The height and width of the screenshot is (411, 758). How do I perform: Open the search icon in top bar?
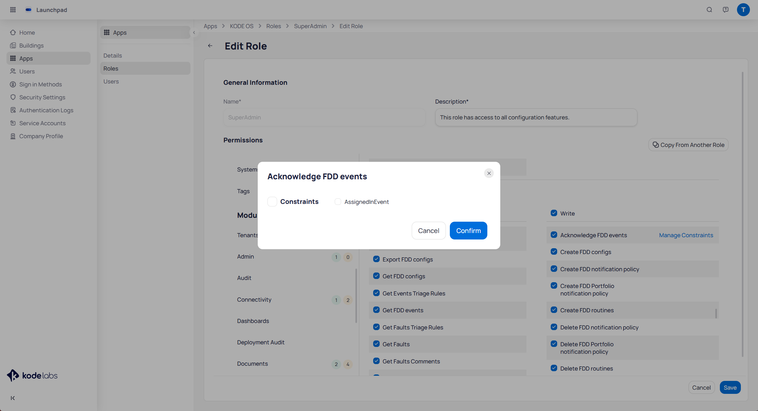pos(709,10)
